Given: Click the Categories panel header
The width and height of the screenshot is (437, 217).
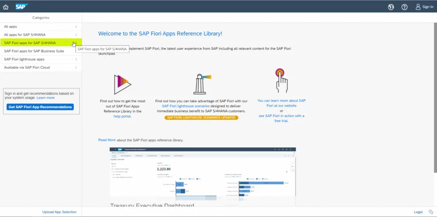Looking at the screenshot, I should pyautogui.click(x=41, y=17).
